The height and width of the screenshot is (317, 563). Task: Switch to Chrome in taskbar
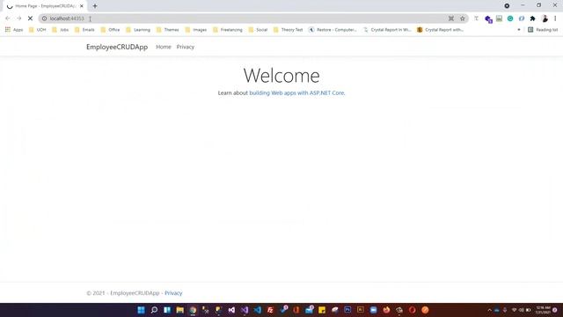[x=193, y=310]
